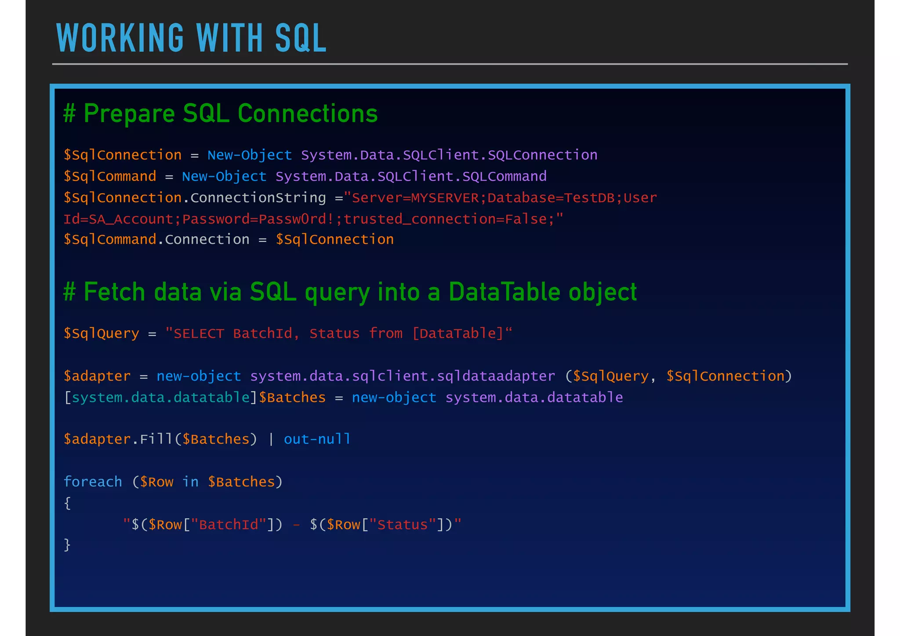Click 'System.Data.SQLClient.SQLConnection' type name

(449, 155)
